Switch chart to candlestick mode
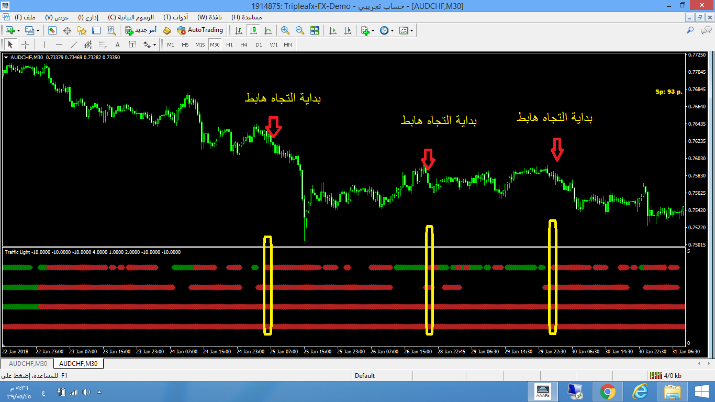This screenshot has height=402, width=715. [253, 30]
